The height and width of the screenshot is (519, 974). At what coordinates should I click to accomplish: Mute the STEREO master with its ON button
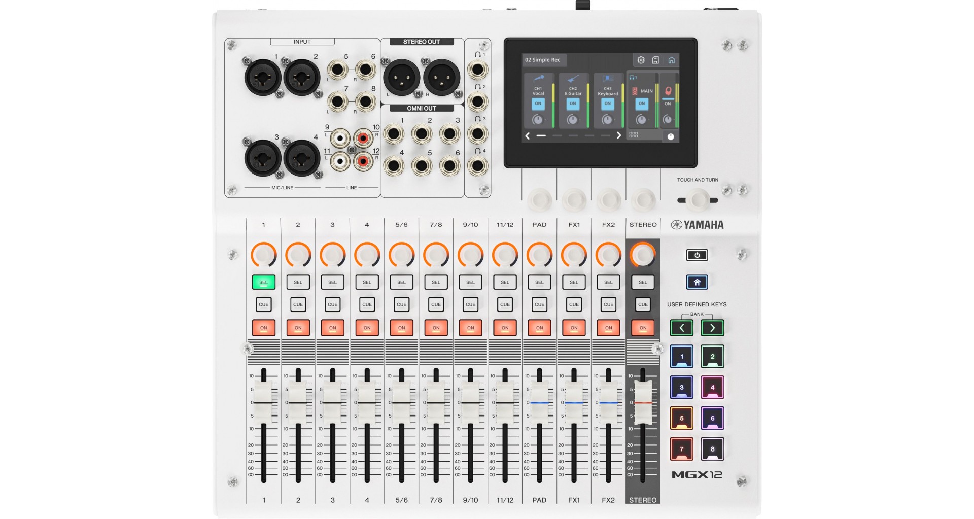click(643, 328)
